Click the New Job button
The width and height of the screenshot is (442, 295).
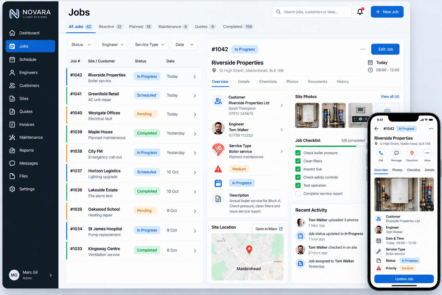pos(387,12)
